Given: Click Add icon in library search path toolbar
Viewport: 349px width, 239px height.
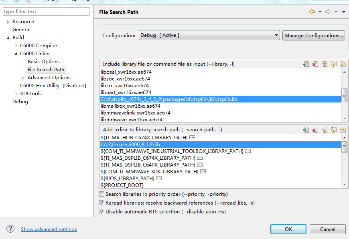Looking at the screenshot, I should 306,130.
